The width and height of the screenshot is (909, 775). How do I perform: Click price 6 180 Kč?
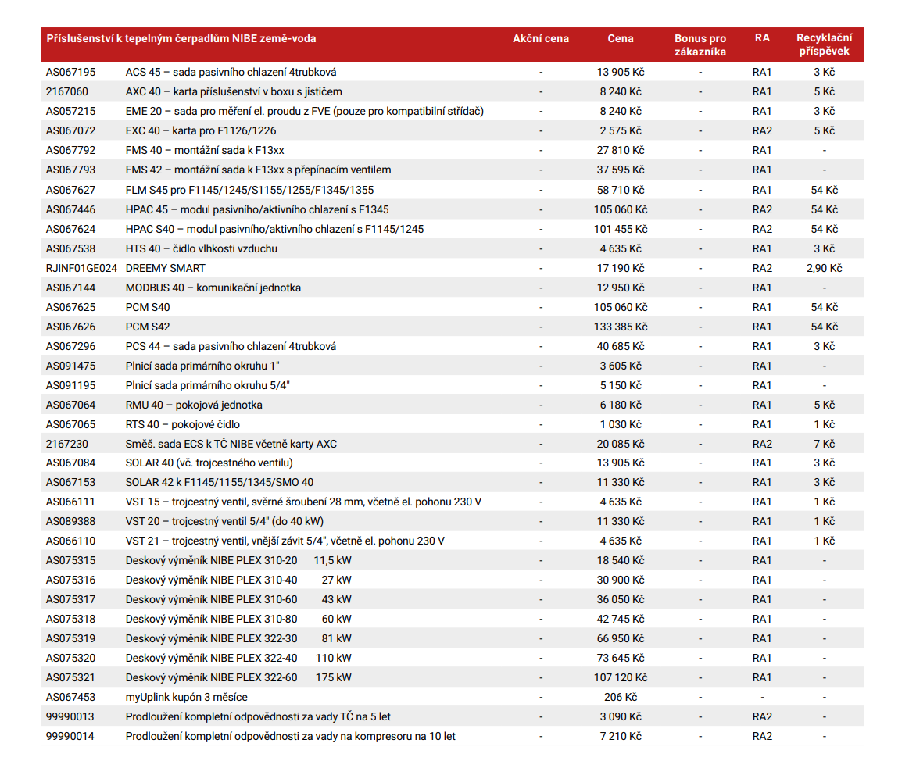(x=621, y=405)
